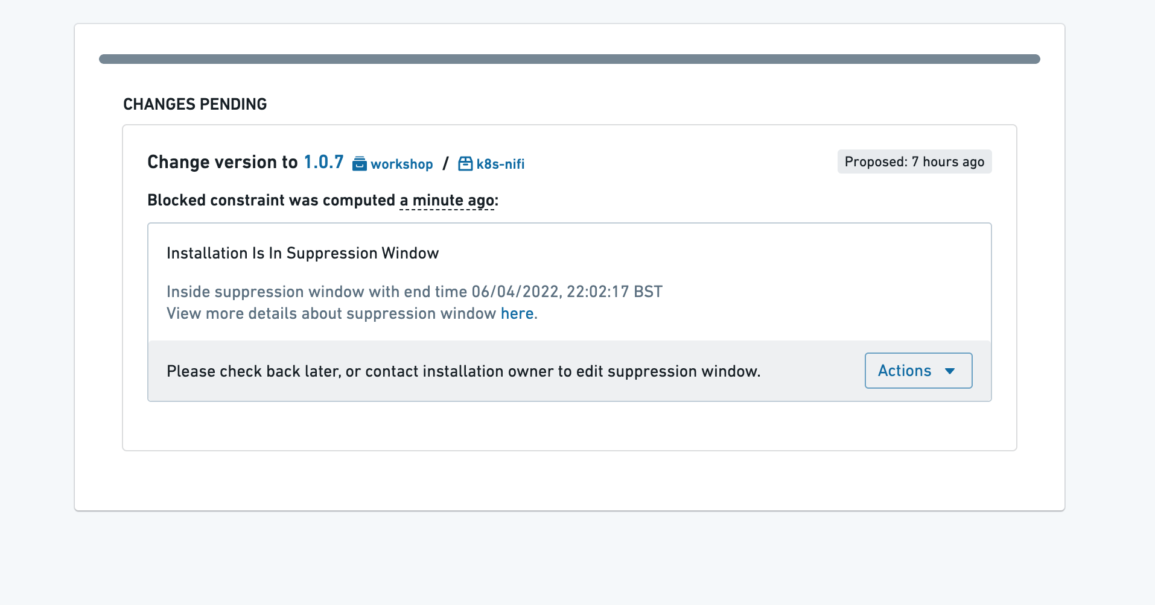Click 'Blocked constraint was computed' label
The image size is (1155, 605).
coord(271,200)
